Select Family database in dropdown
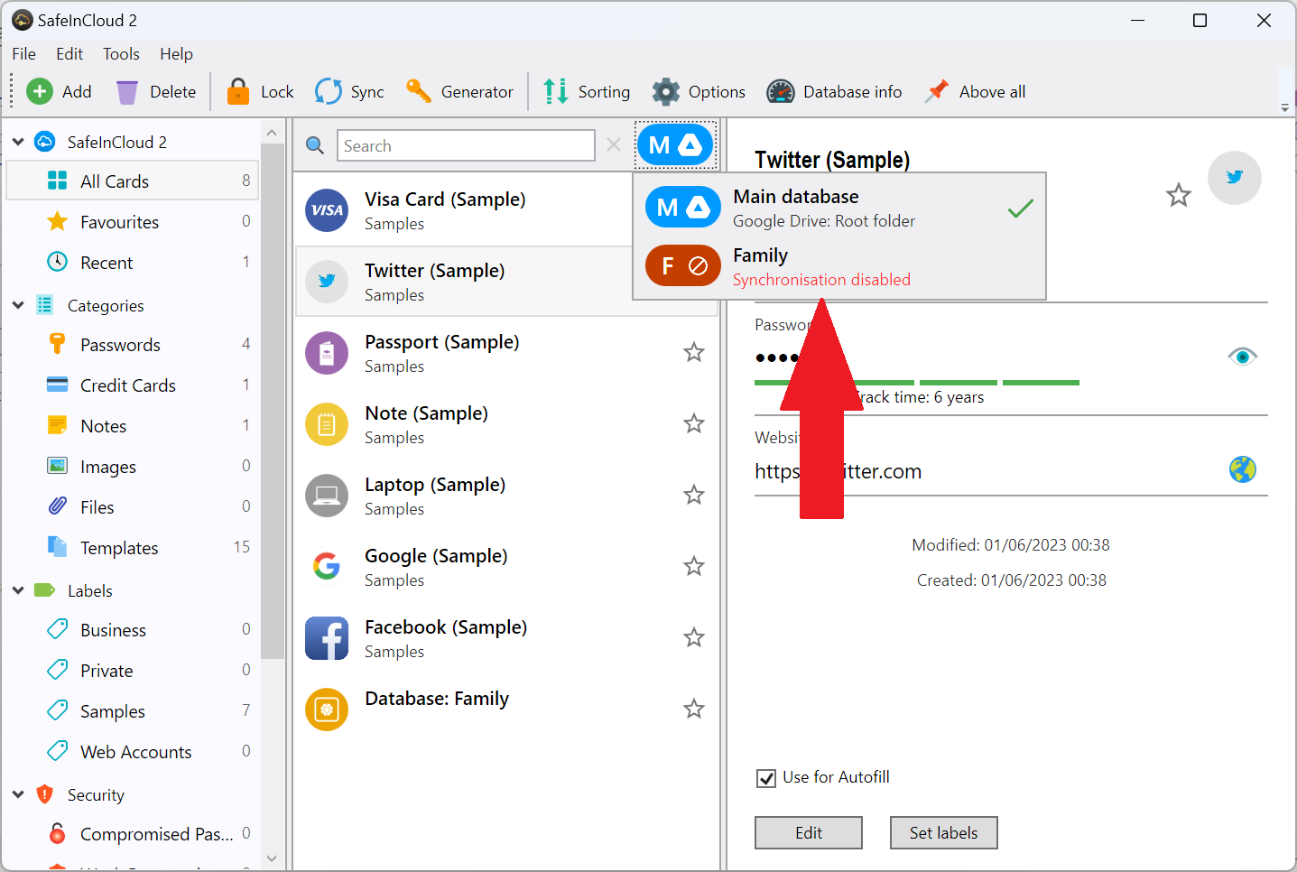Viewport: 1297px width, 872px height. (839, 266)
